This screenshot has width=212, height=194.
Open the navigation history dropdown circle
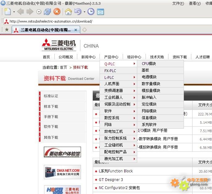point(39,12)
